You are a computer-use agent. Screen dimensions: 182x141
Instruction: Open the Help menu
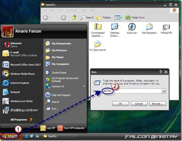[x=93, y=10]
